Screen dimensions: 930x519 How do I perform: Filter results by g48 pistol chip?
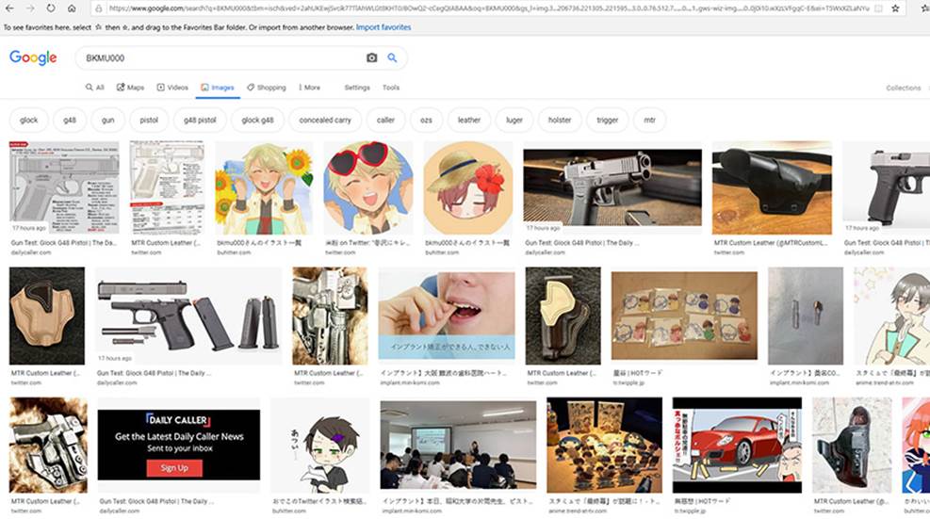(x=200, y=120)
